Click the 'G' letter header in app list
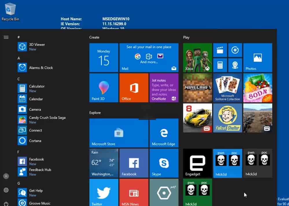The image size is (289, 206). [x=19, y=183]
